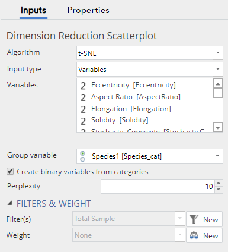Click the filter funnel icon
Screen dimensions: 228x252
pos(194,219)
